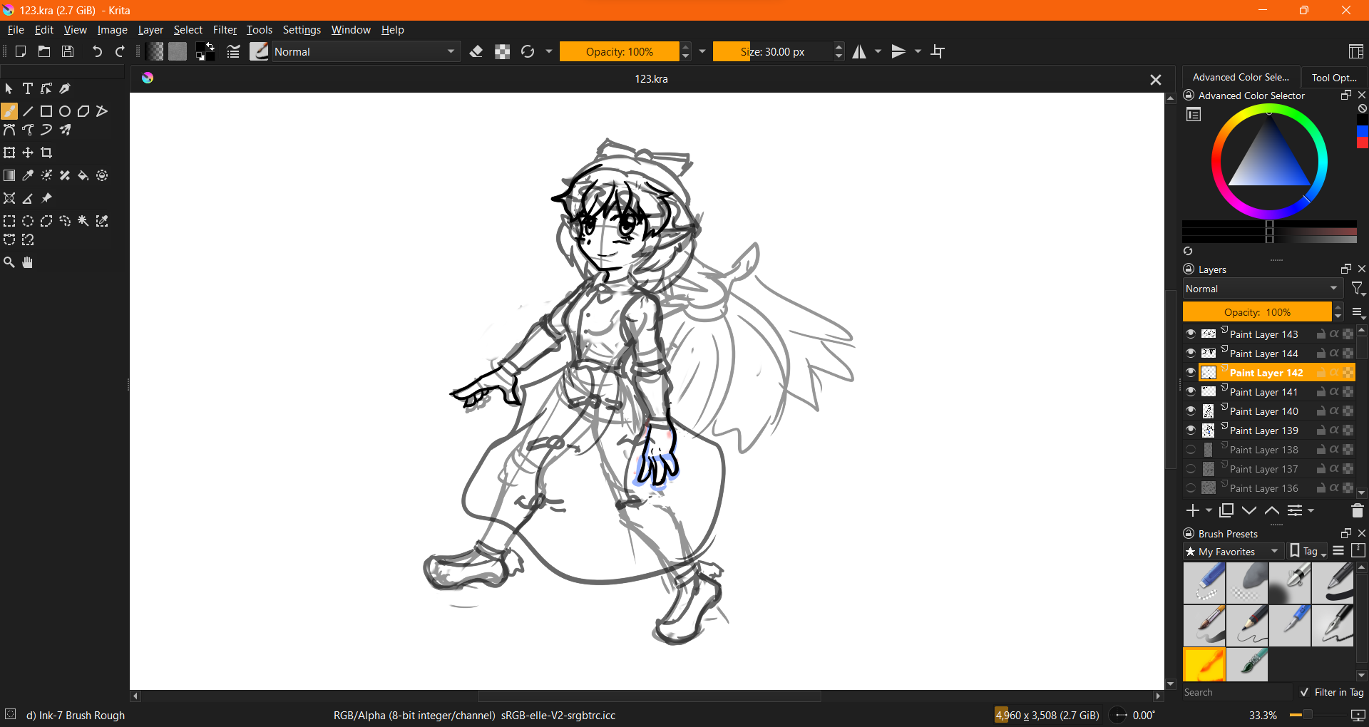The height and width of the screenshot is (727, 1369).
Task: Open the layer blending mode dropdown
Action: click(1262, 289)
